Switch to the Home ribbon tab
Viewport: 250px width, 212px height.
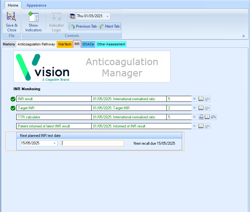coord(13,5)
